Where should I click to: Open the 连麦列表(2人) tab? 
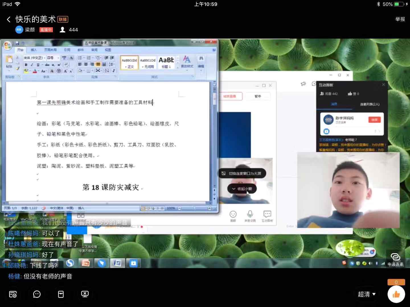click(370, 104)
